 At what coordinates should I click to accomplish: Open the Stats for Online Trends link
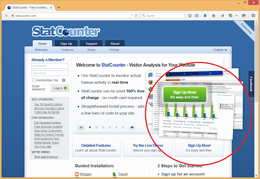click(x=49, y=135)
